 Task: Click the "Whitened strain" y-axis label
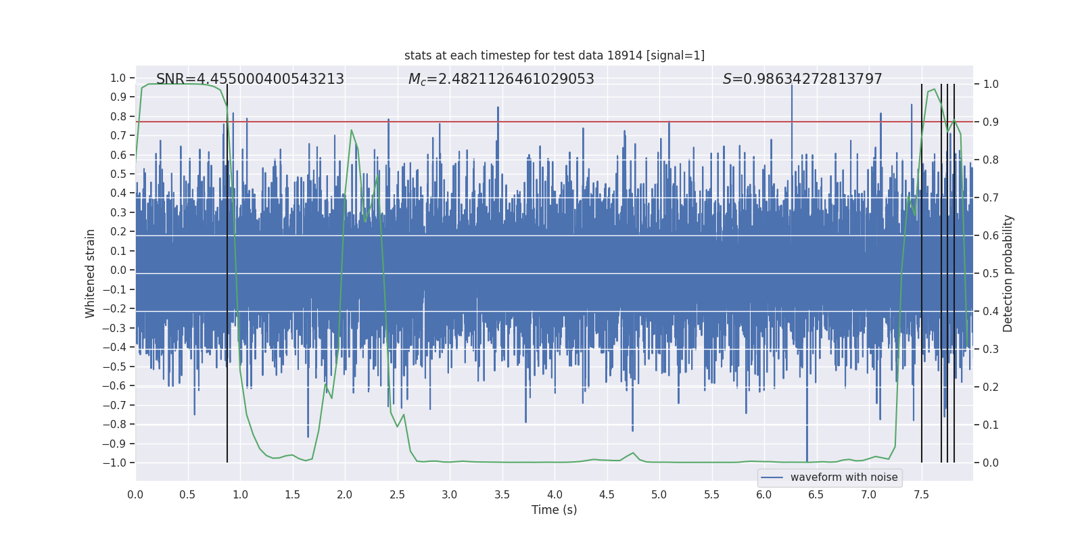click(91, 273)
